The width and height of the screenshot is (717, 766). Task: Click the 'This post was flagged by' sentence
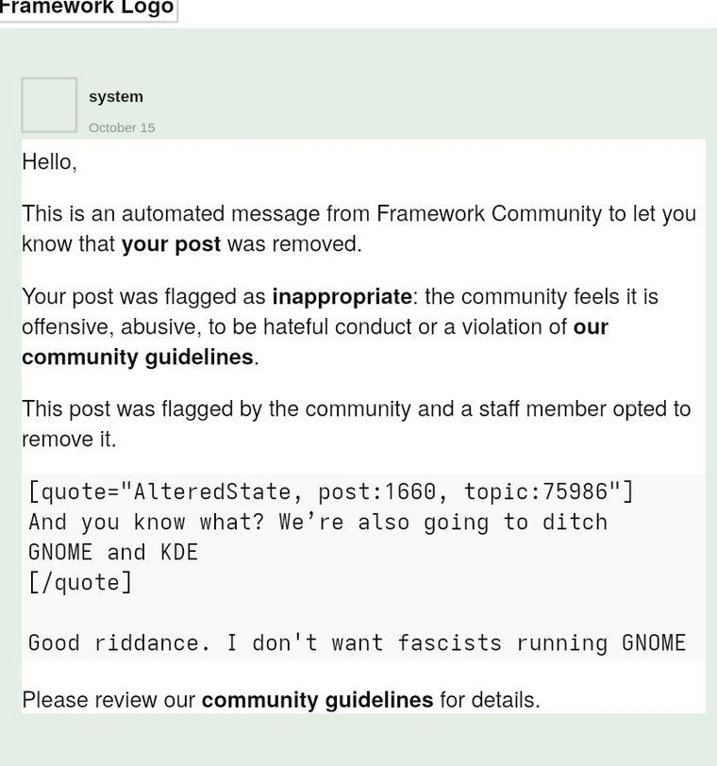[x=356, y=408]
